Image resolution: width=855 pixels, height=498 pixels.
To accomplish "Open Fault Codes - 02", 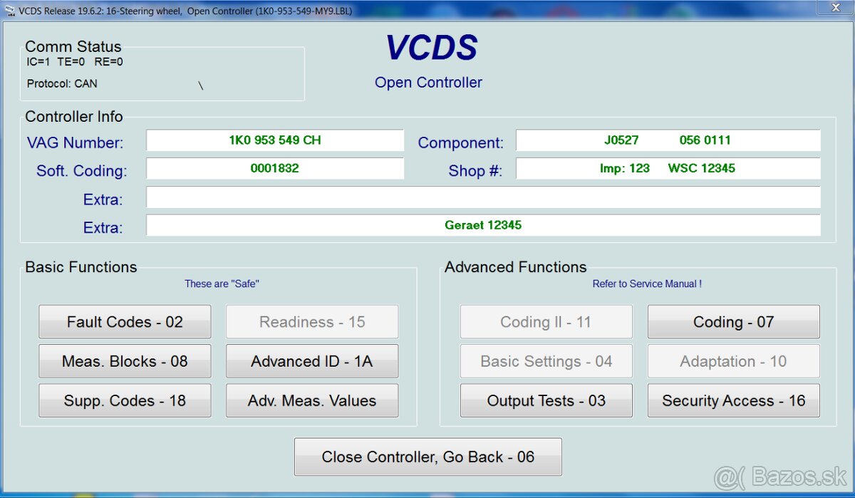I will click(x=125, y=321).
